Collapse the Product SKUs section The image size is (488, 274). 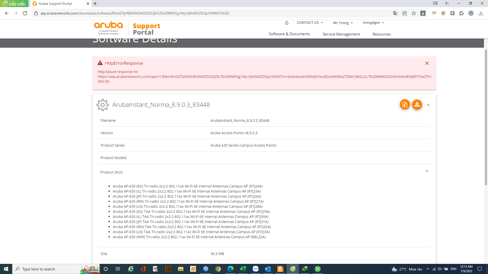click(427, 171)
